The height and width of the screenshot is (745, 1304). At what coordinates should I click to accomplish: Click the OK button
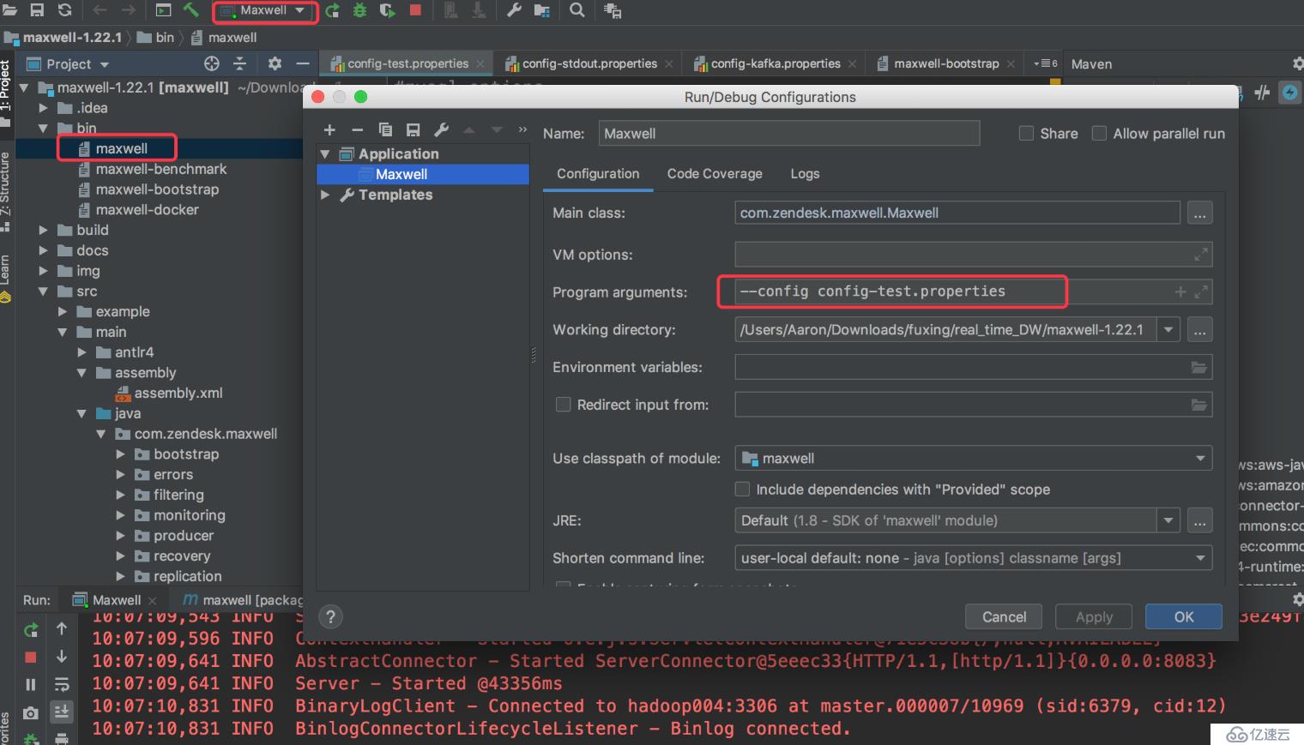pyautogui.click(x=1184, y=616)
